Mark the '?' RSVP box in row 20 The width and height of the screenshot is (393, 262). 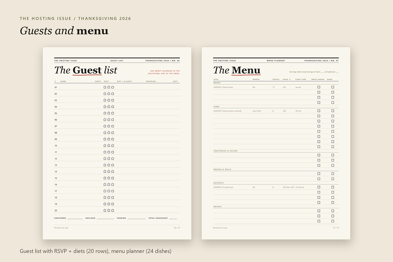click(113, 211)
